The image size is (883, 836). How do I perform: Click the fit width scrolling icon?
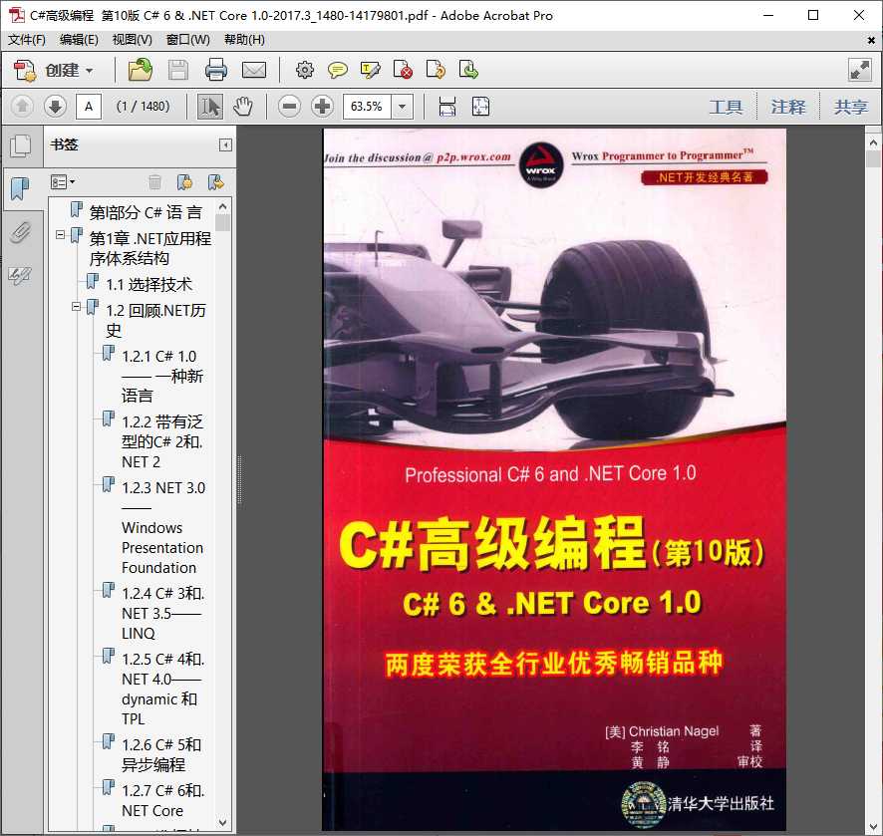(447, 107)
